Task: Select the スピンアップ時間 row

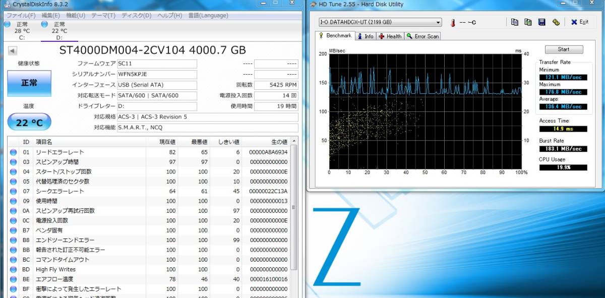Action: (x=149, y=162)
